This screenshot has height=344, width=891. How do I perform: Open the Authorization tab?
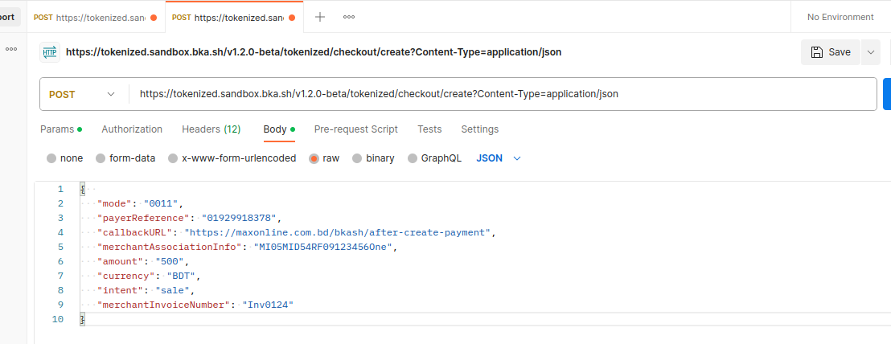click(x=132, y=129)
